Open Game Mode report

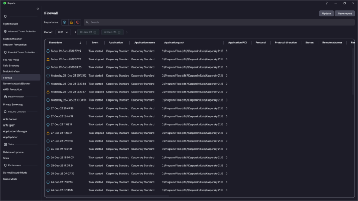[x=10, y=179]
